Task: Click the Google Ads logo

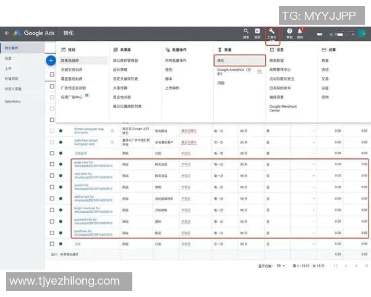Action: pos(17,33)
